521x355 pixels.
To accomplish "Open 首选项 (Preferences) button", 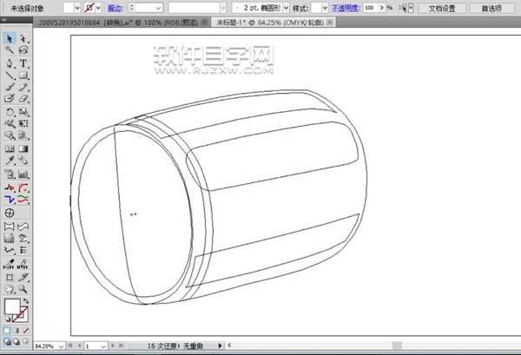I will [x=491, y=7].
